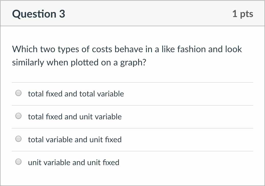Click the answer text "total fixed and total variable"

(76, 94)
